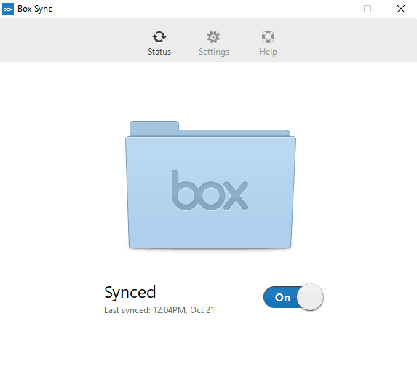Screen dimensions: 417x375
Task: Switch to the Settings tab label
Action: coord(214,52)
